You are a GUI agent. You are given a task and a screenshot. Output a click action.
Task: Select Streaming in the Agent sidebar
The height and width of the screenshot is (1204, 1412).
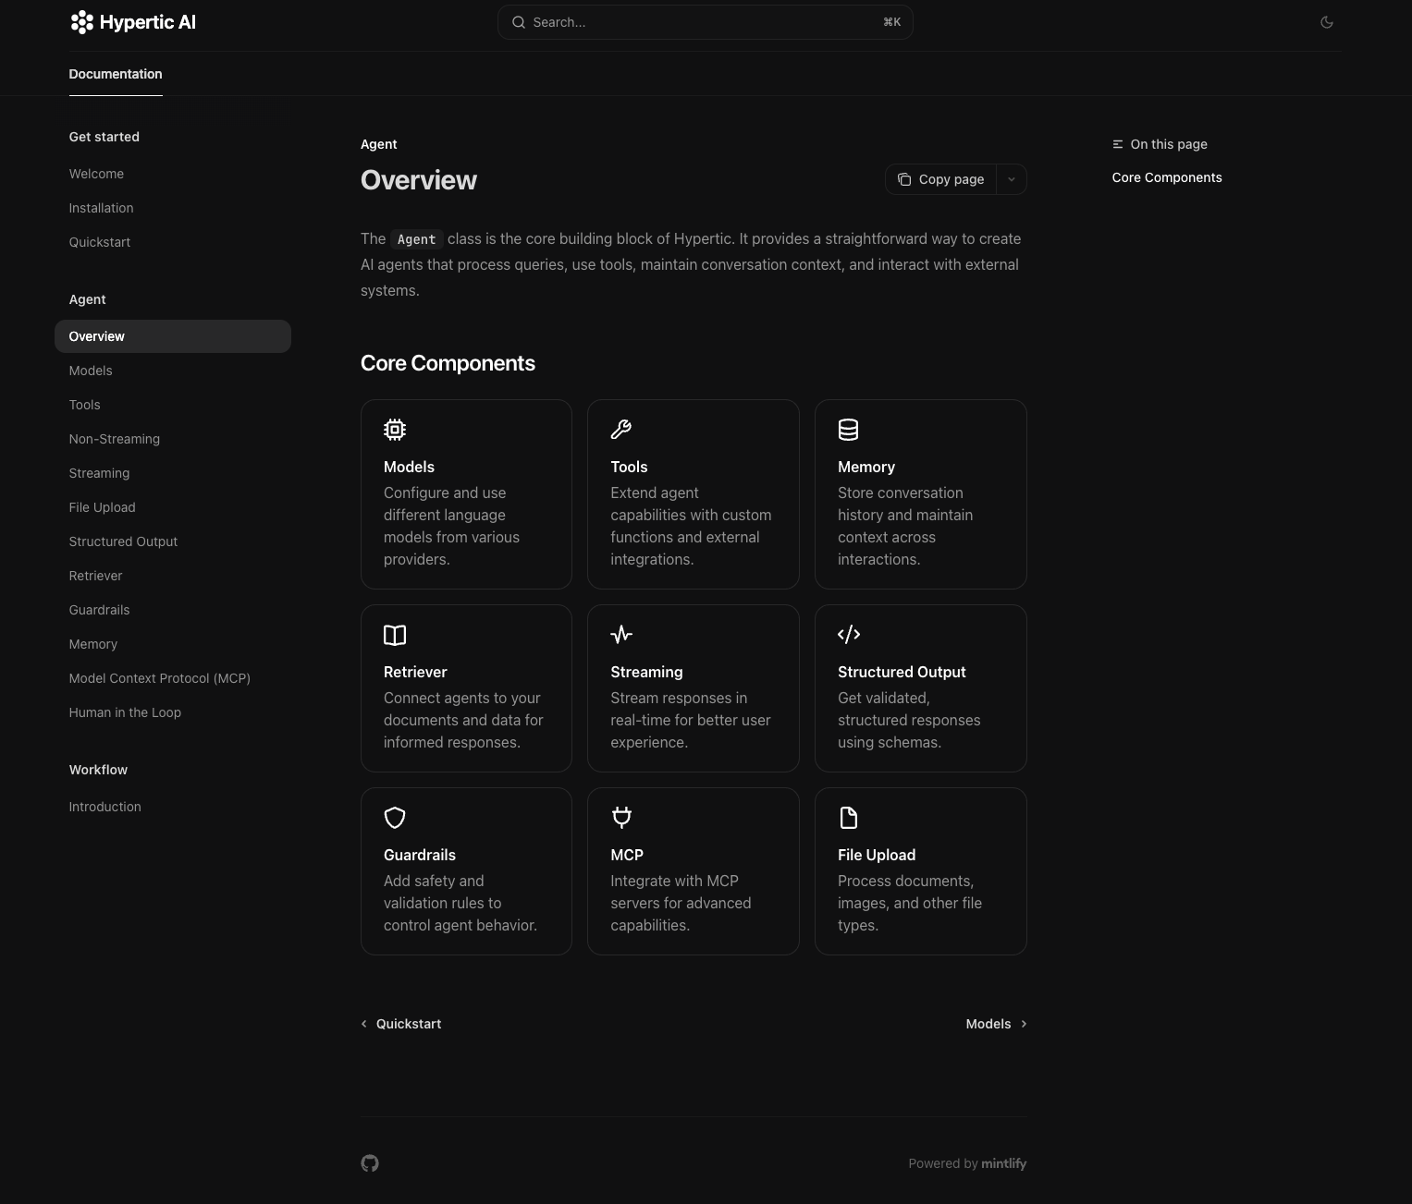(99, 472)
